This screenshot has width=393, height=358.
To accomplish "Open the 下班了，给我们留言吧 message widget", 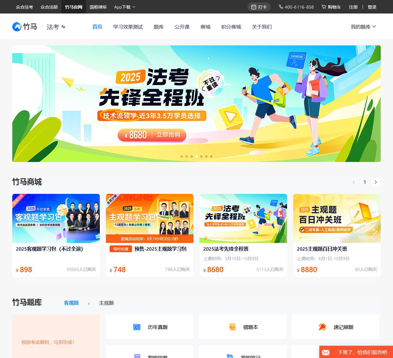I will 356,352.
